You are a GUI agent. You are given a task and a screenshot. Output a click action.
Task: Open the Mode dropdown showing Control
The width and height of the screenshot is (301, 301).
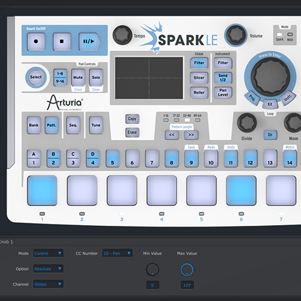[x=48, y=253]
